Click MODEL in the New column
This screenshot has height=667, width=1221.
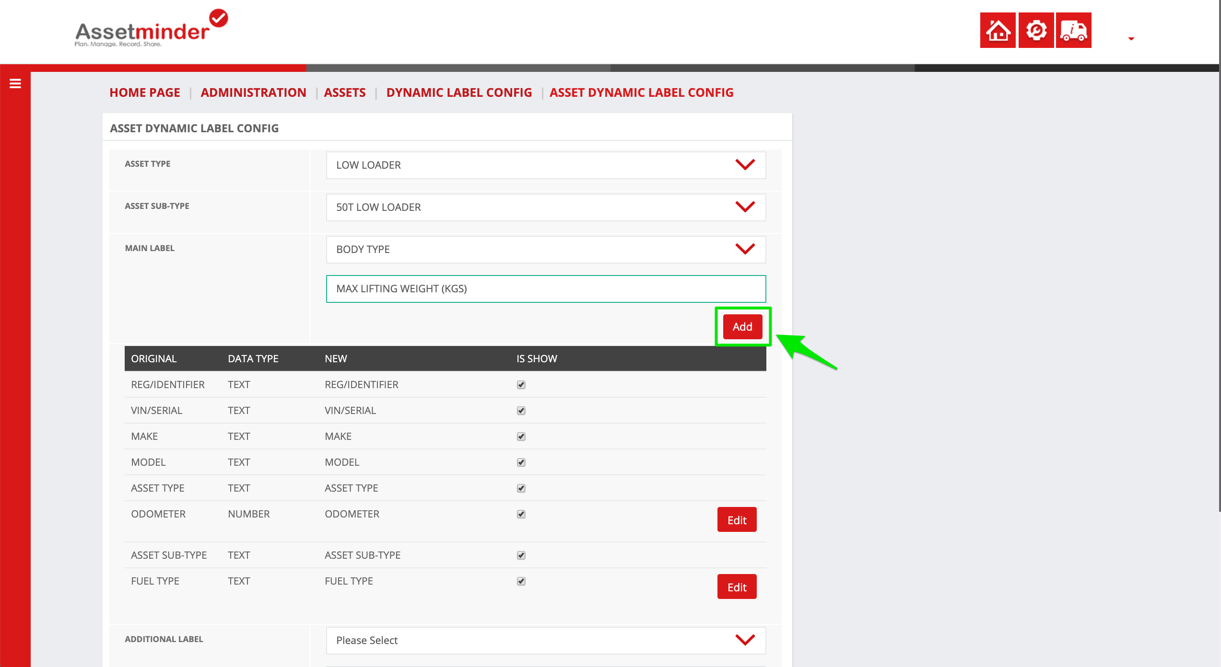pyautogui.click(x=342, y=462)
